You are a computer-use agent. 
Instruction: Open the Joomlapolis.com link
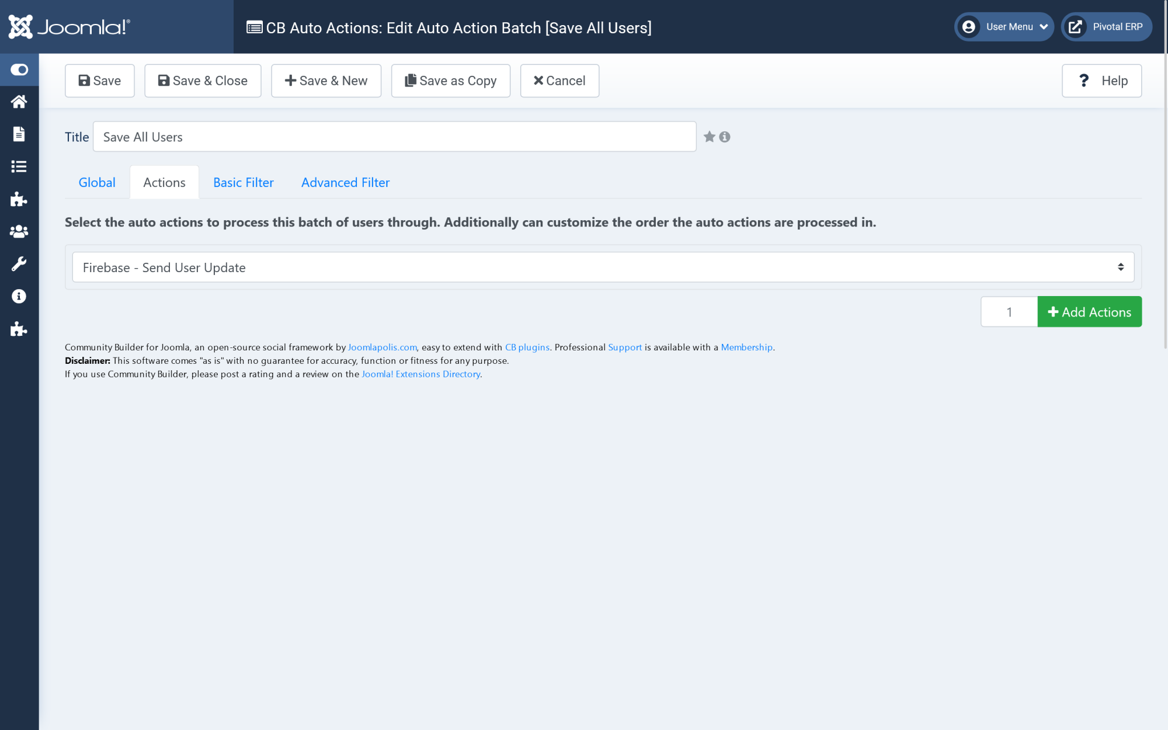[x=383, y=347]
